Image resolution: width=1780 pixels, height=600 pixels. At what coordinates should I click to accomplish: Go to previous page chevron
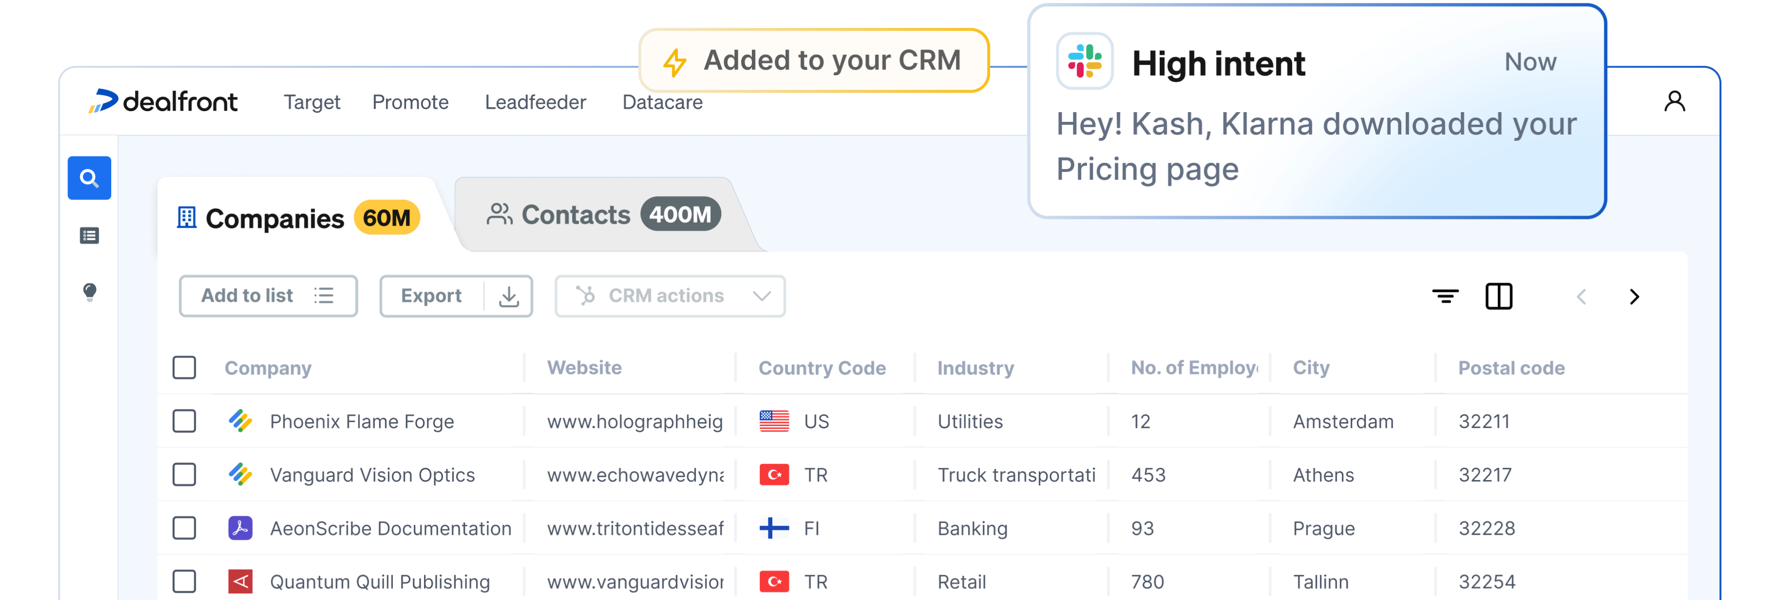tap(1582, 297)
